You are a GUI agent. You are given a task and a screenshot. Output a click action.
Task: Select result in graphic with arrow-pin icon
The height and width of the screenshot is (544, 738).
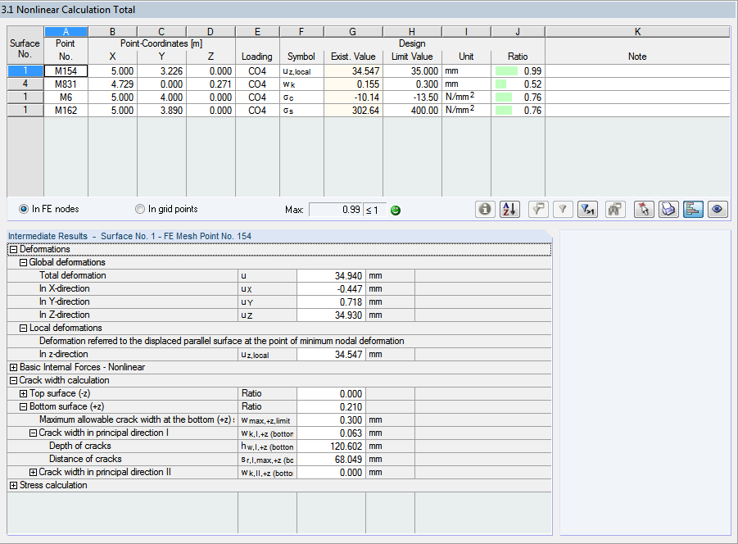(x=643, y=209)
